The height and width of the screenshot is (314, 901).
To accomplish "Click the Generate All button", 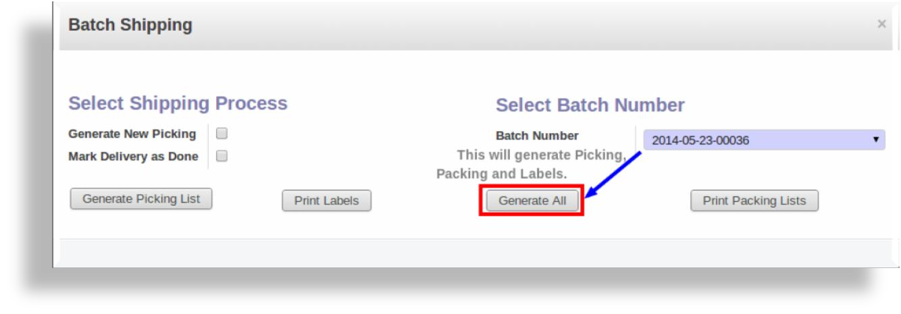I will click(532, 201).
